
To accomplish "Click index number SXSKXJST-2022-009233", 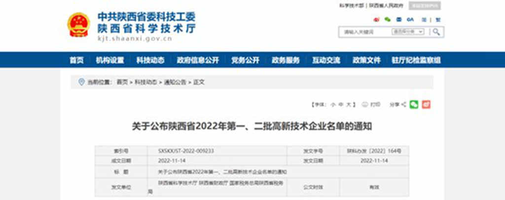I will pos(186,151).
